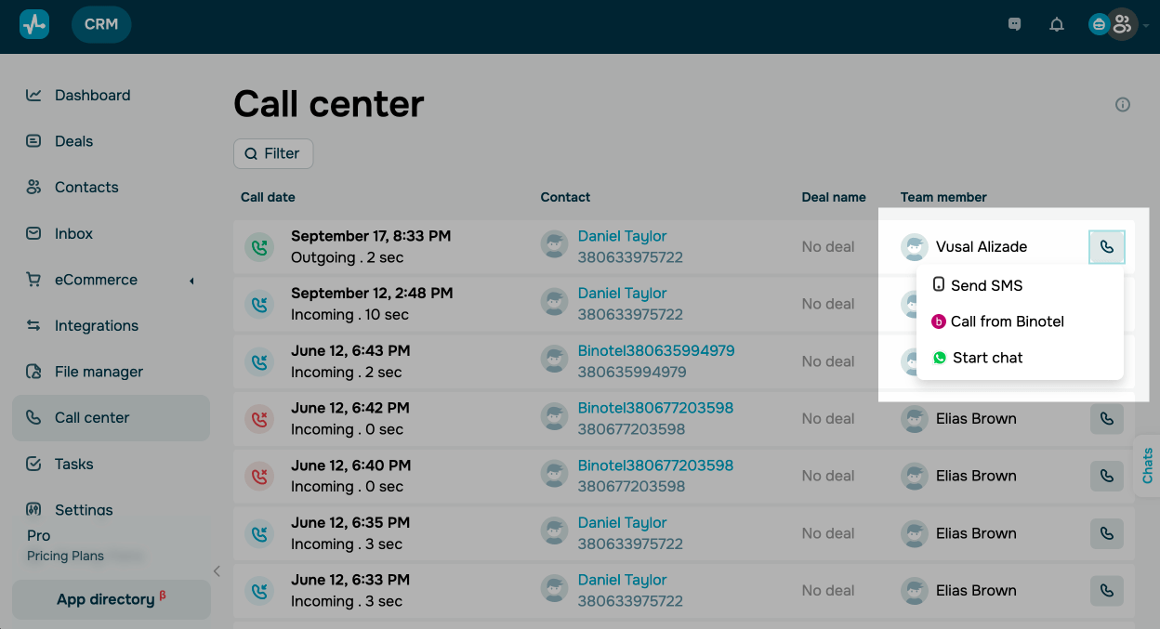
Task: Select Send SMS from the popup menu
Action: coord(986,285)
